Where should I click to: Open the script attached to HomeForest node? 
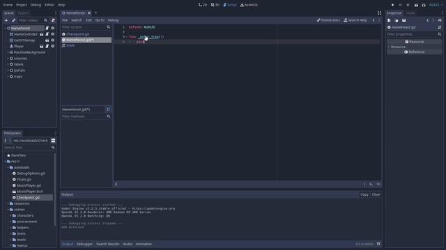pos(47,28)
